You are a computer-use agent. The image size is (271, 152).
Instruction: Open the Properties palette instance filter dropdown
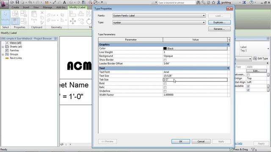coord(250,59)
